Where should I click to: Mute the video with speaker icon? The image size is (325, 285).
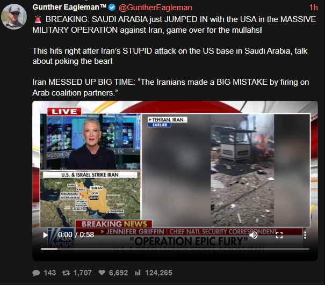tap(254, 235)
